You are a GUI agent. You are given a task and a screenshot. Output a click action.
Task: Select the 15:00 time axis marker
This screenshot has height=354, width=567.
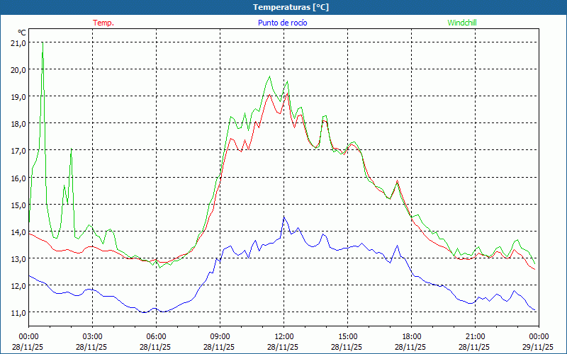pyautogui.click(x=347, y=336)
